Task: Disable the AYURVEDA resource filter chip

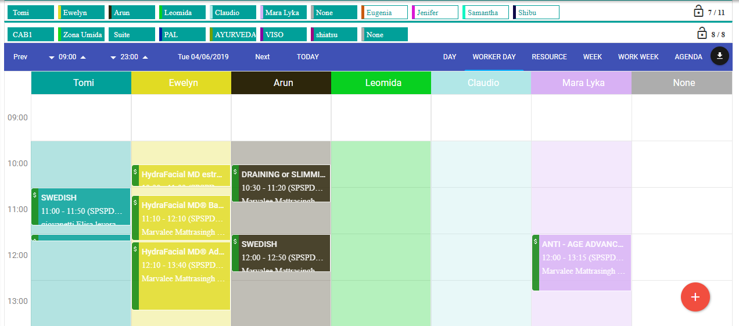Action: (x=233, y=35)
